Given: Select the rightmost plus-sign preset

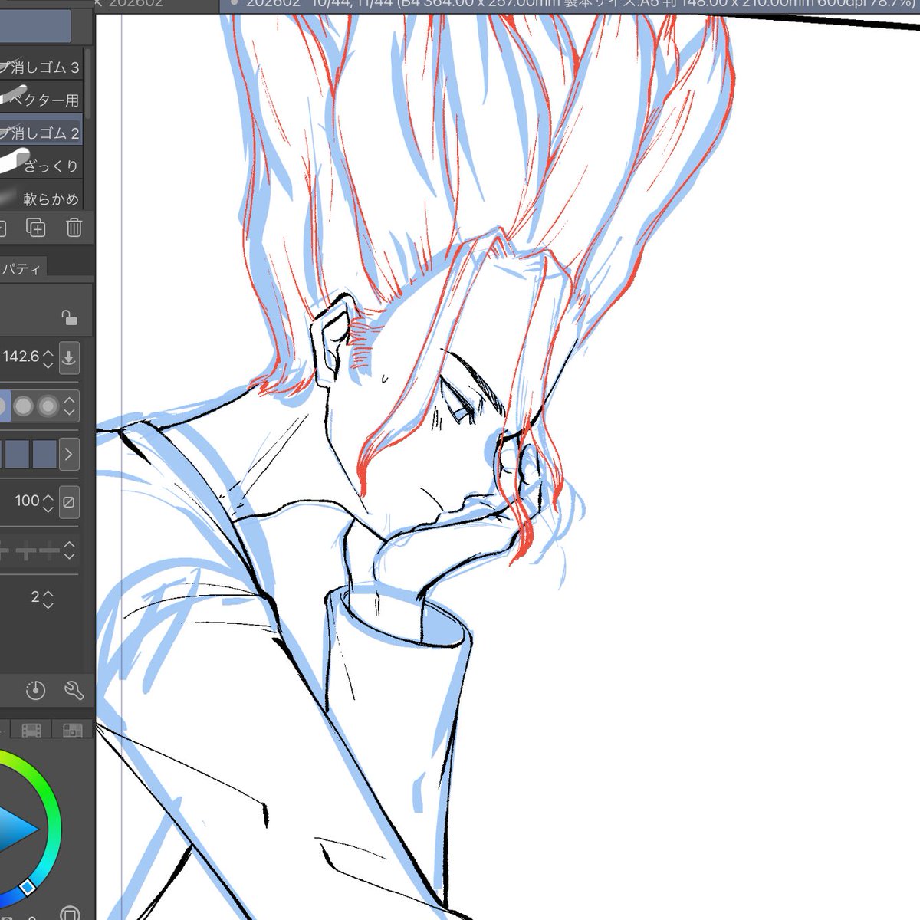Looking at the screenshot, I should click(x=50, y=550).
